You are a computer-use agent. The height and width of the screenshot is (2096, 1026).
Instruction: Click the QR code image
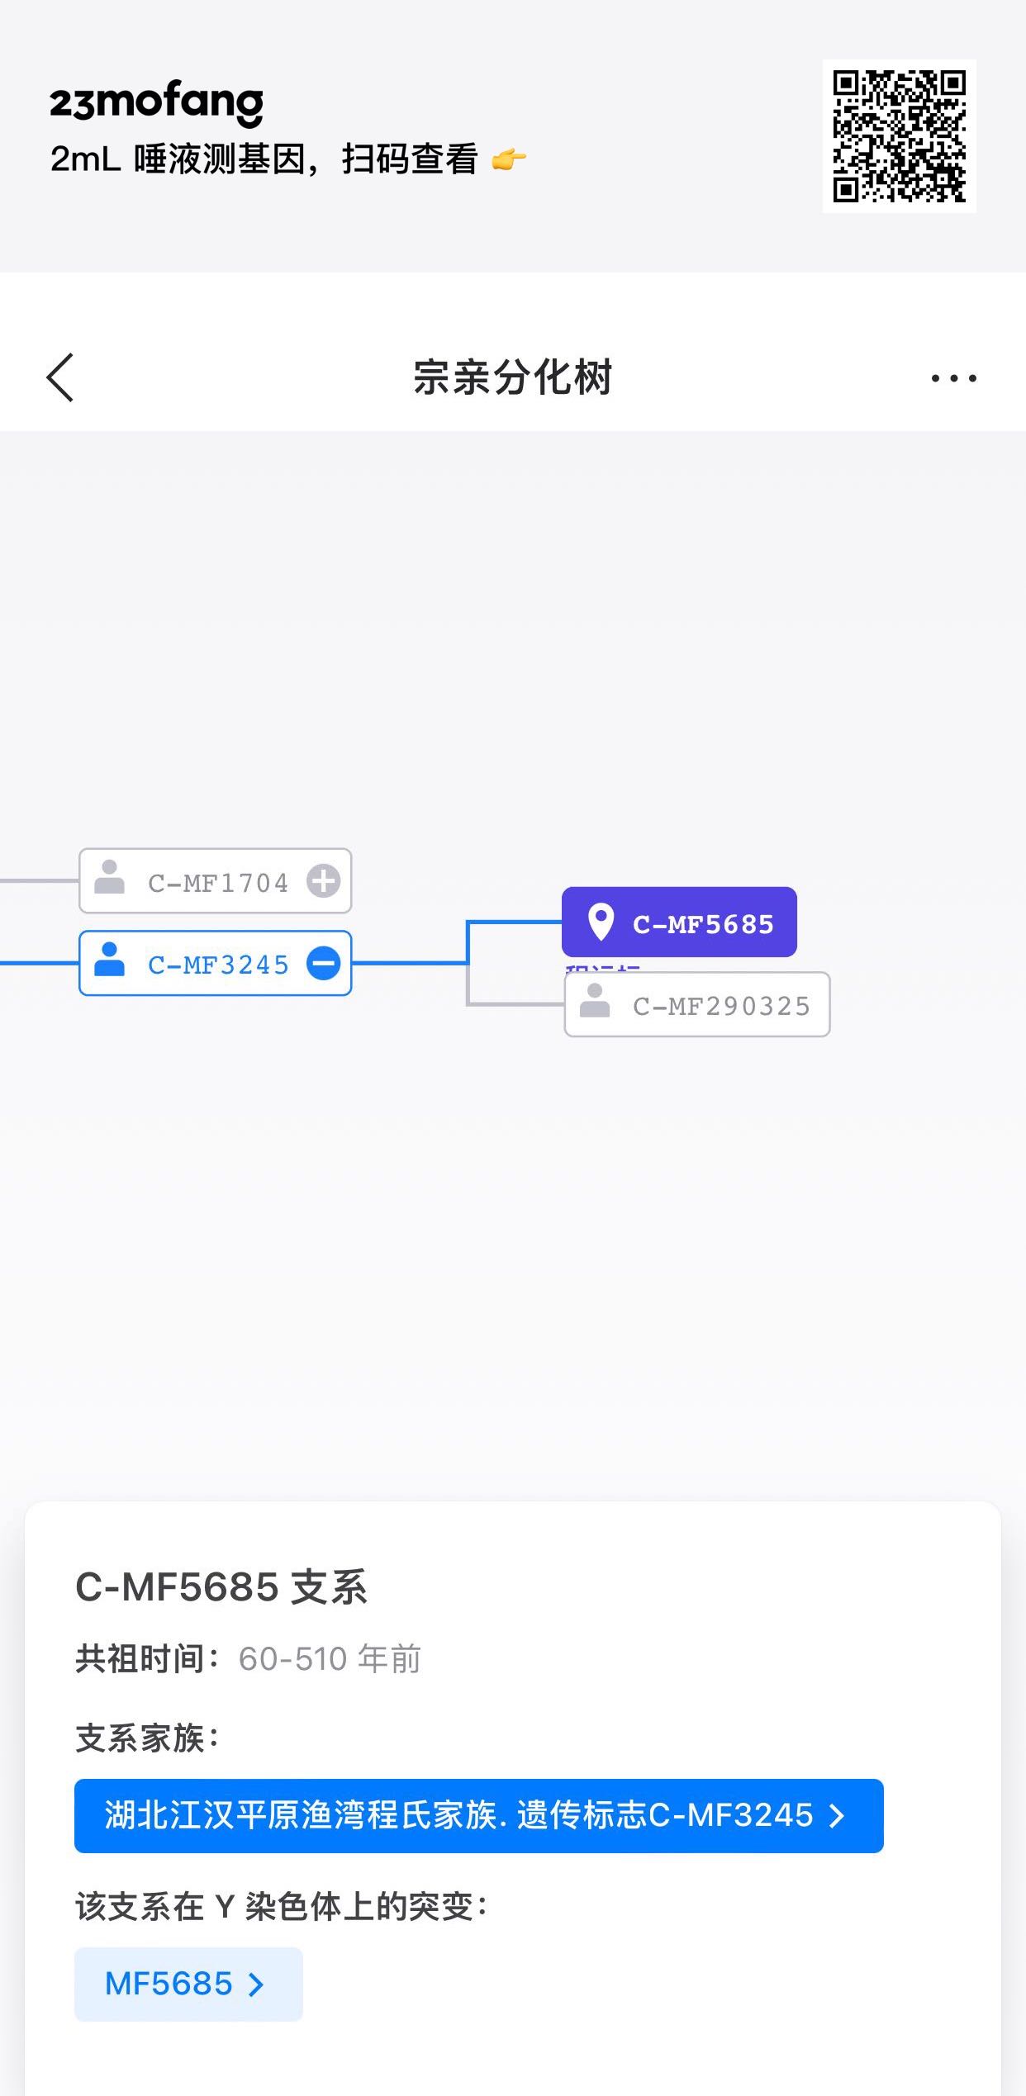click(x=899, y=136)
